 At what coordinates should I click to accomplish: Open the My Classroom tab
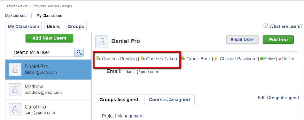coord(23,26)
